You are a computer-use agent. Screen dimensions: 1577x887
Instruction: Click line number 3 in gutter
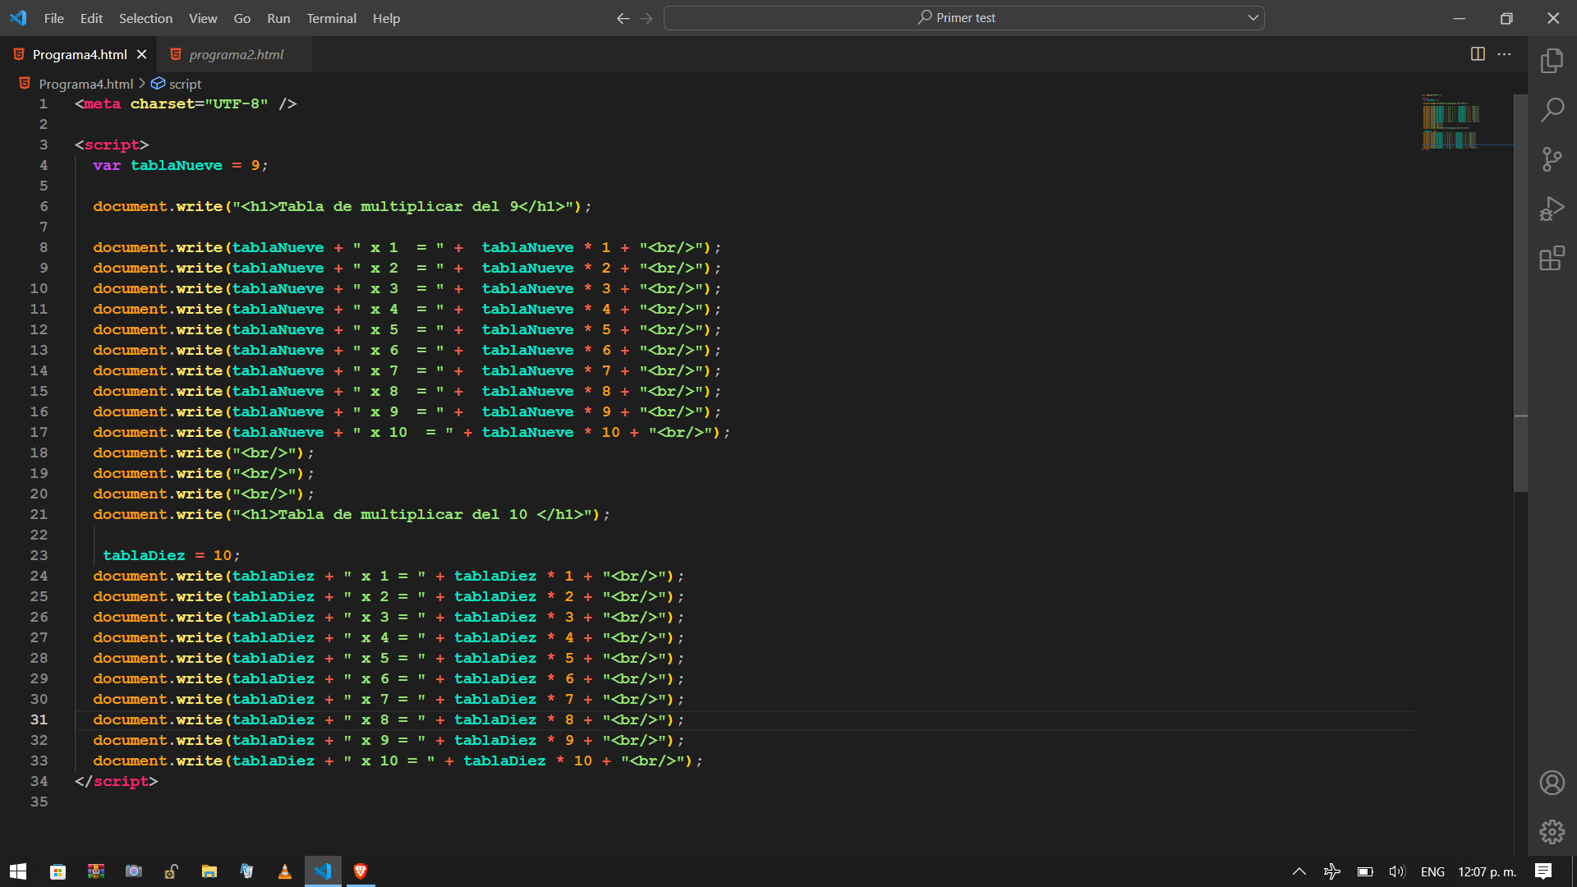tap(44, 145)
